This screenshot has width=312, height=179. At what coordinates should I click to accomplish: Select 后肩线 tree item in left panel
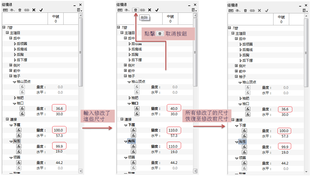click(22, 49)
